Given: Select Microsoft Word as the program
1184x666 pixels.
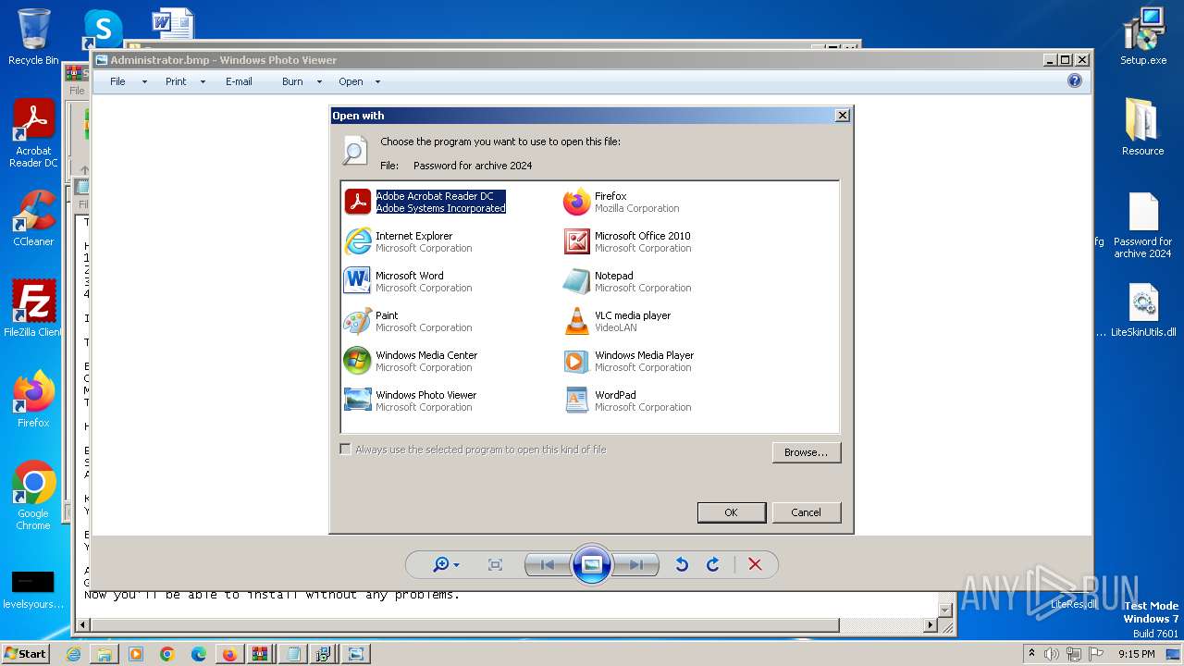Looking at the screenshot, I should click(408, 281).
